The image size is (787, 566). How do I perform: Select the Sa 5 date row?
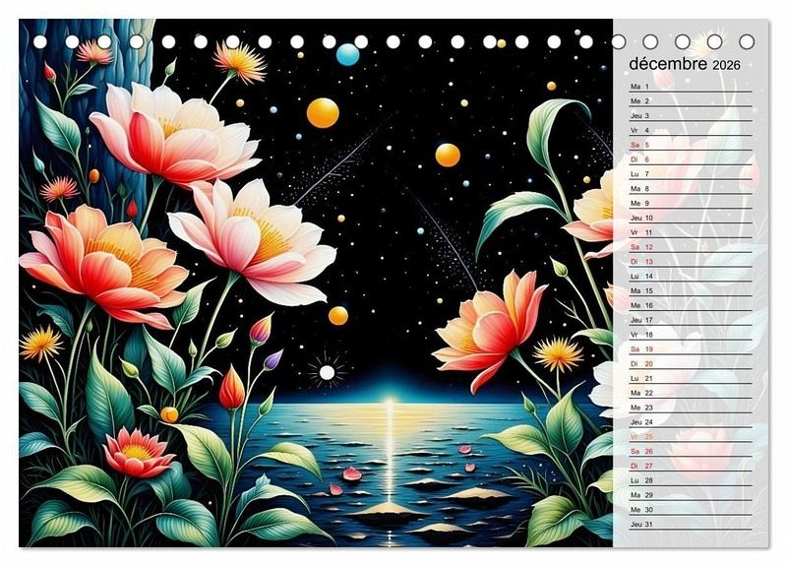pyautogui.click(x=691, y=145)
